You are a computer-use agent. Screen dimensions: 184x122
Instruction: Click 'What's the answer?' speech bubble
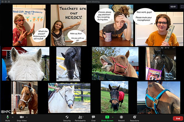pyautogui.click(x=40, y=35)
